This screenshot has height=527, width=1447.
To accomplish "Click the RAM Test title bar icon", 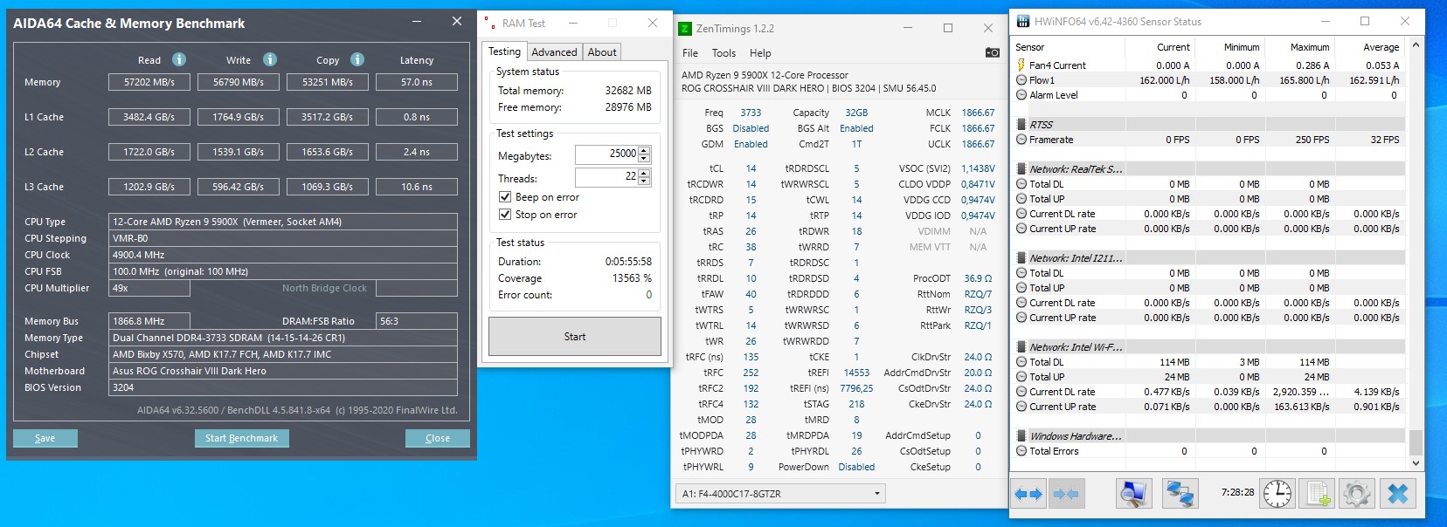I will click(490, 24).
